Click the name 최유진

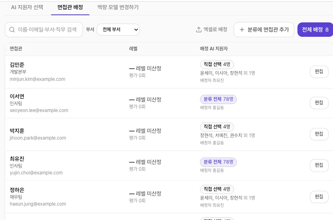tap(17, 159)
